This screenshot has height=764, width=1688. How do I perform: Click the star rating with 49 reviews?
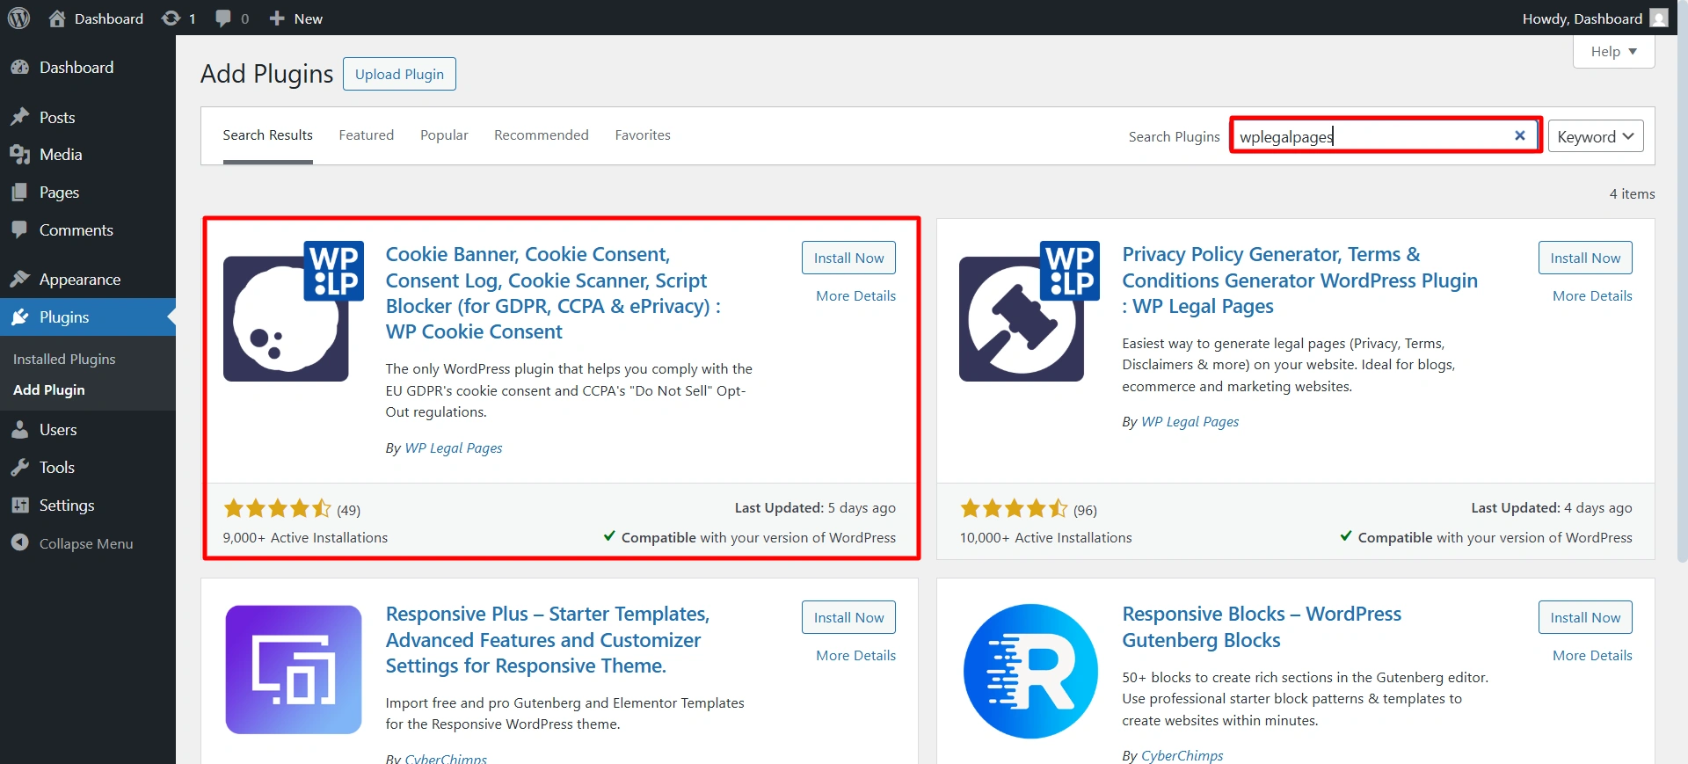(x=277, y=509)
